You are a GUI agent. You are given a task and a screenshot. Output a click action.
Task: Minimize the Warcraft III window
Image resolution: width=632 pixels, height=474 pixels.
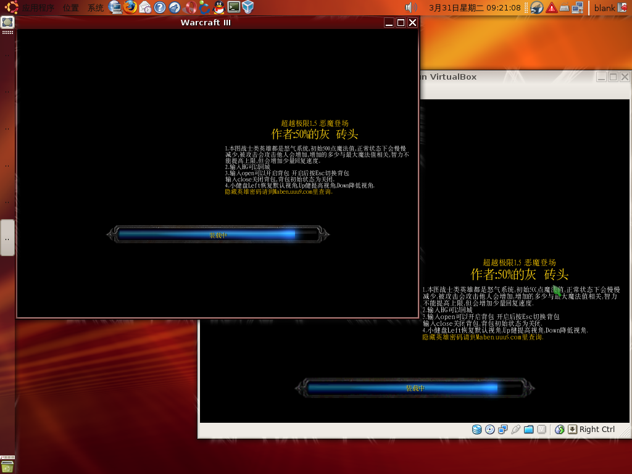389,23
